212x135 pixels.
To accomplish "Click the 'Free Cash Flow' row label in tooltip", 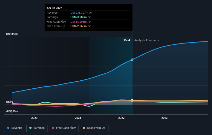I will tap(57, 22).
